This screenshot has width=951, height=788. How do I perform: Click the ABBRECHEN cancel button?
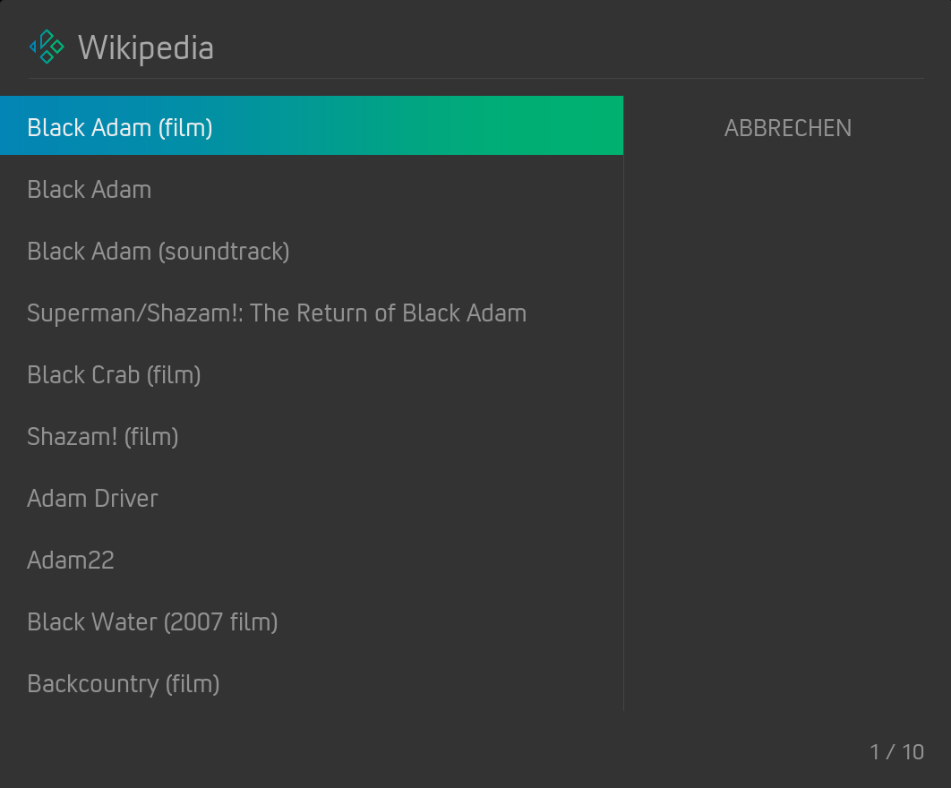pos(787,128)
